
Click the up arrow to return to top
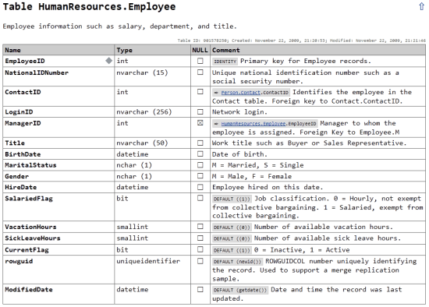pos(422,6)
